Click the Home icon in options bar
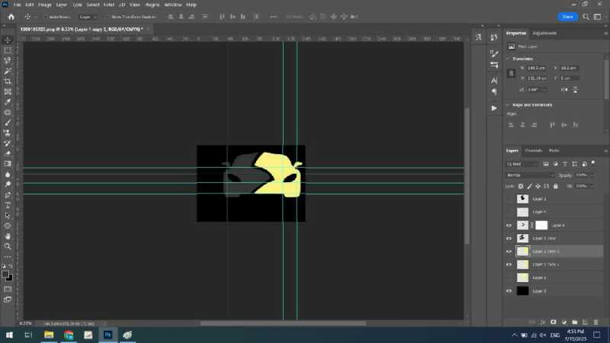This screenshot has width=610, height=343. [x=11, y=17]
